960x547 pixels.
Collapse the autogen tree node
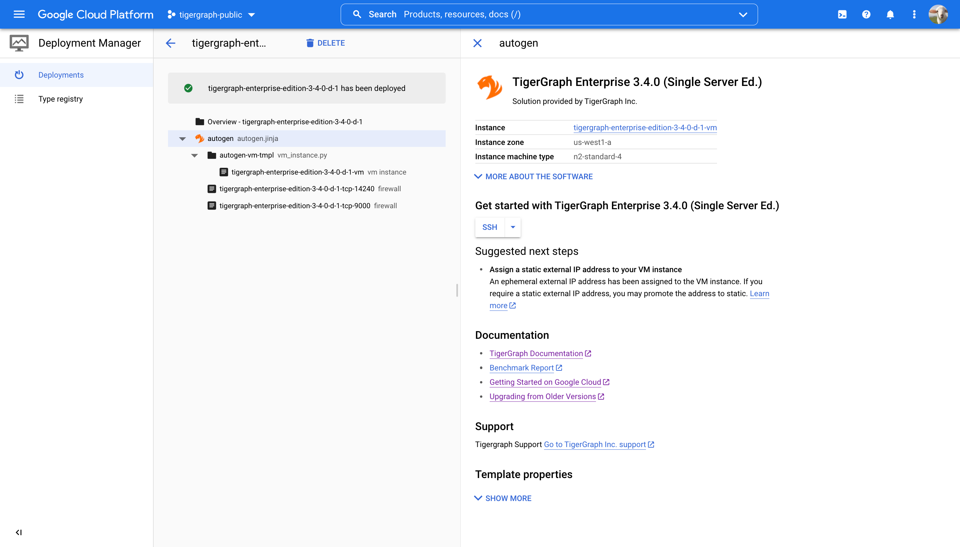point(183,139)
